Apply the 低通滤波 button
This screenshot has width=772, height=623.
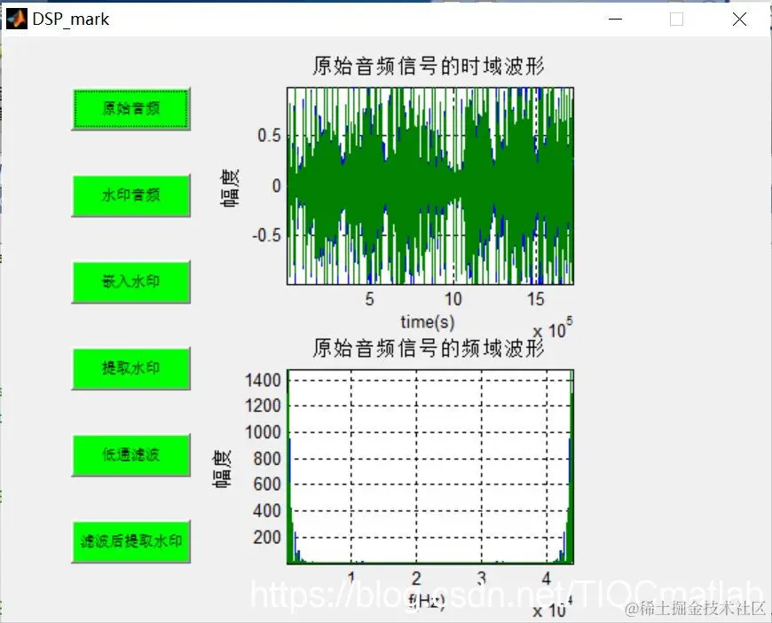[x=131, y=455]
